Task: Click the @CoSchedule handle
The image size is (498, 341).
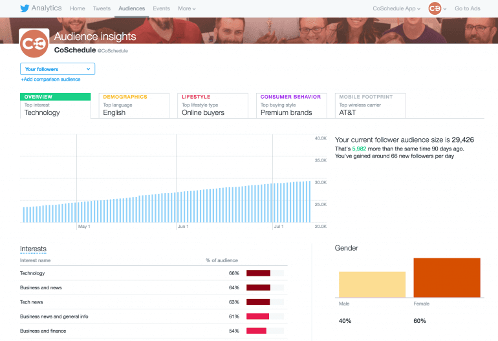Action: tap(113, 51)
